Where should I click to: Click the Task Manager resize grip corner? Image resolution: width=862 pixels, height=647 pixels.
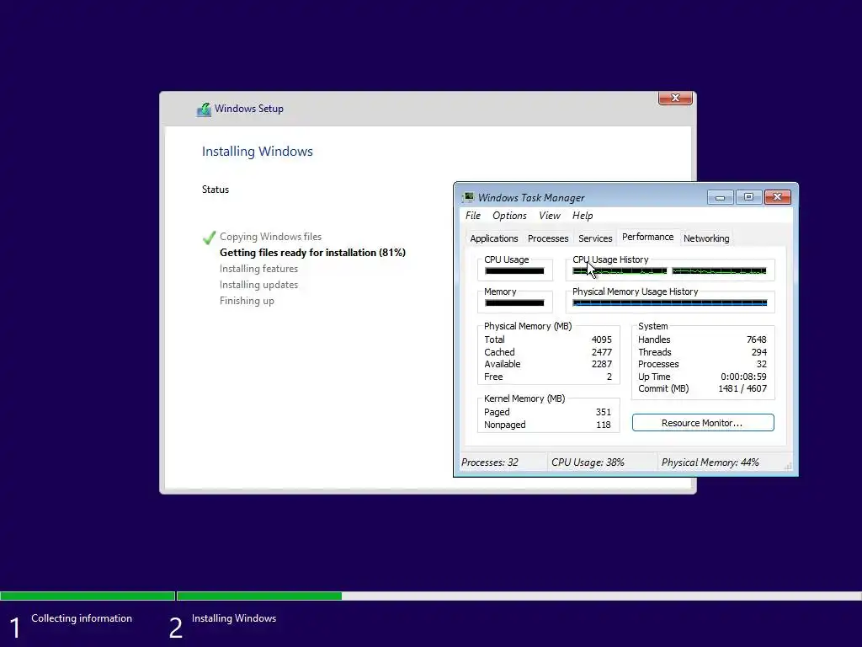click(x=788, y=465)
